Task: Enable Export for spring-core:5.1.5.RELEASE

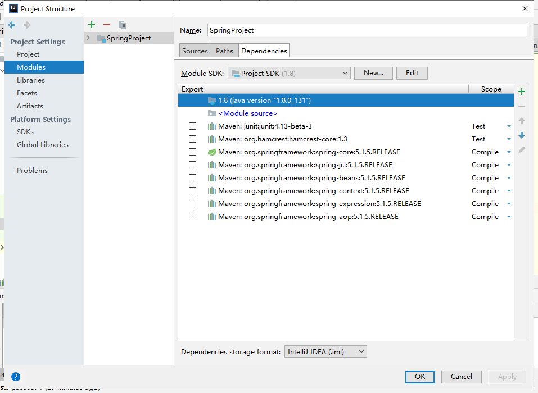Action: pos(192,152)
